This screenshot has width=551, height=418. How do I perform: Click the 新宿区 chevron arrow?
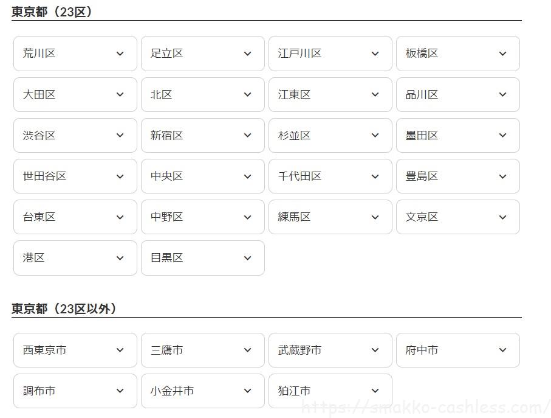click(x=247, y=135)
